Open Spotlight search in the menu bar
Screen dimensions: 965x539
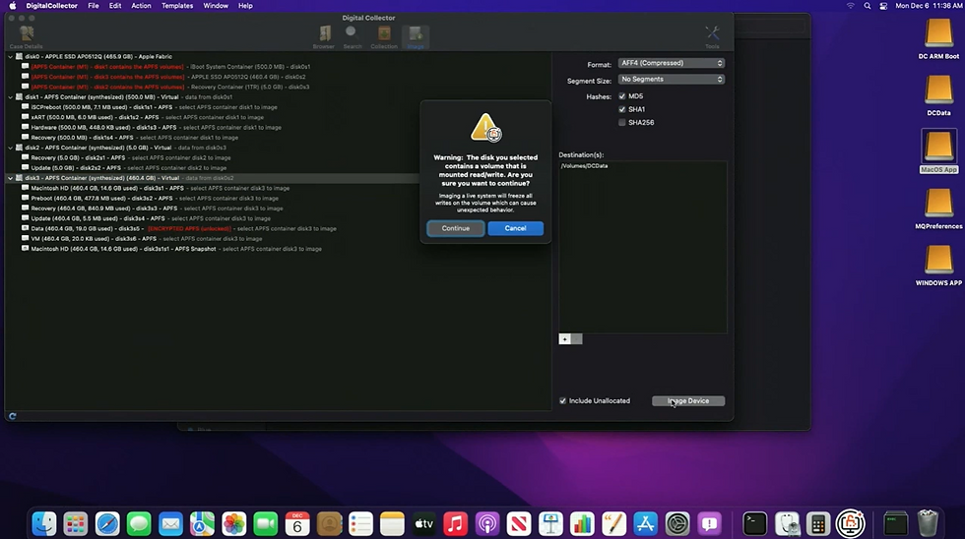[x=868, y=6]
